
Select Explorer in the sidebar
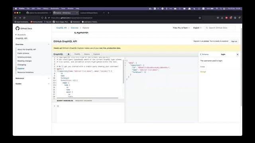click(x=21, y=69)
